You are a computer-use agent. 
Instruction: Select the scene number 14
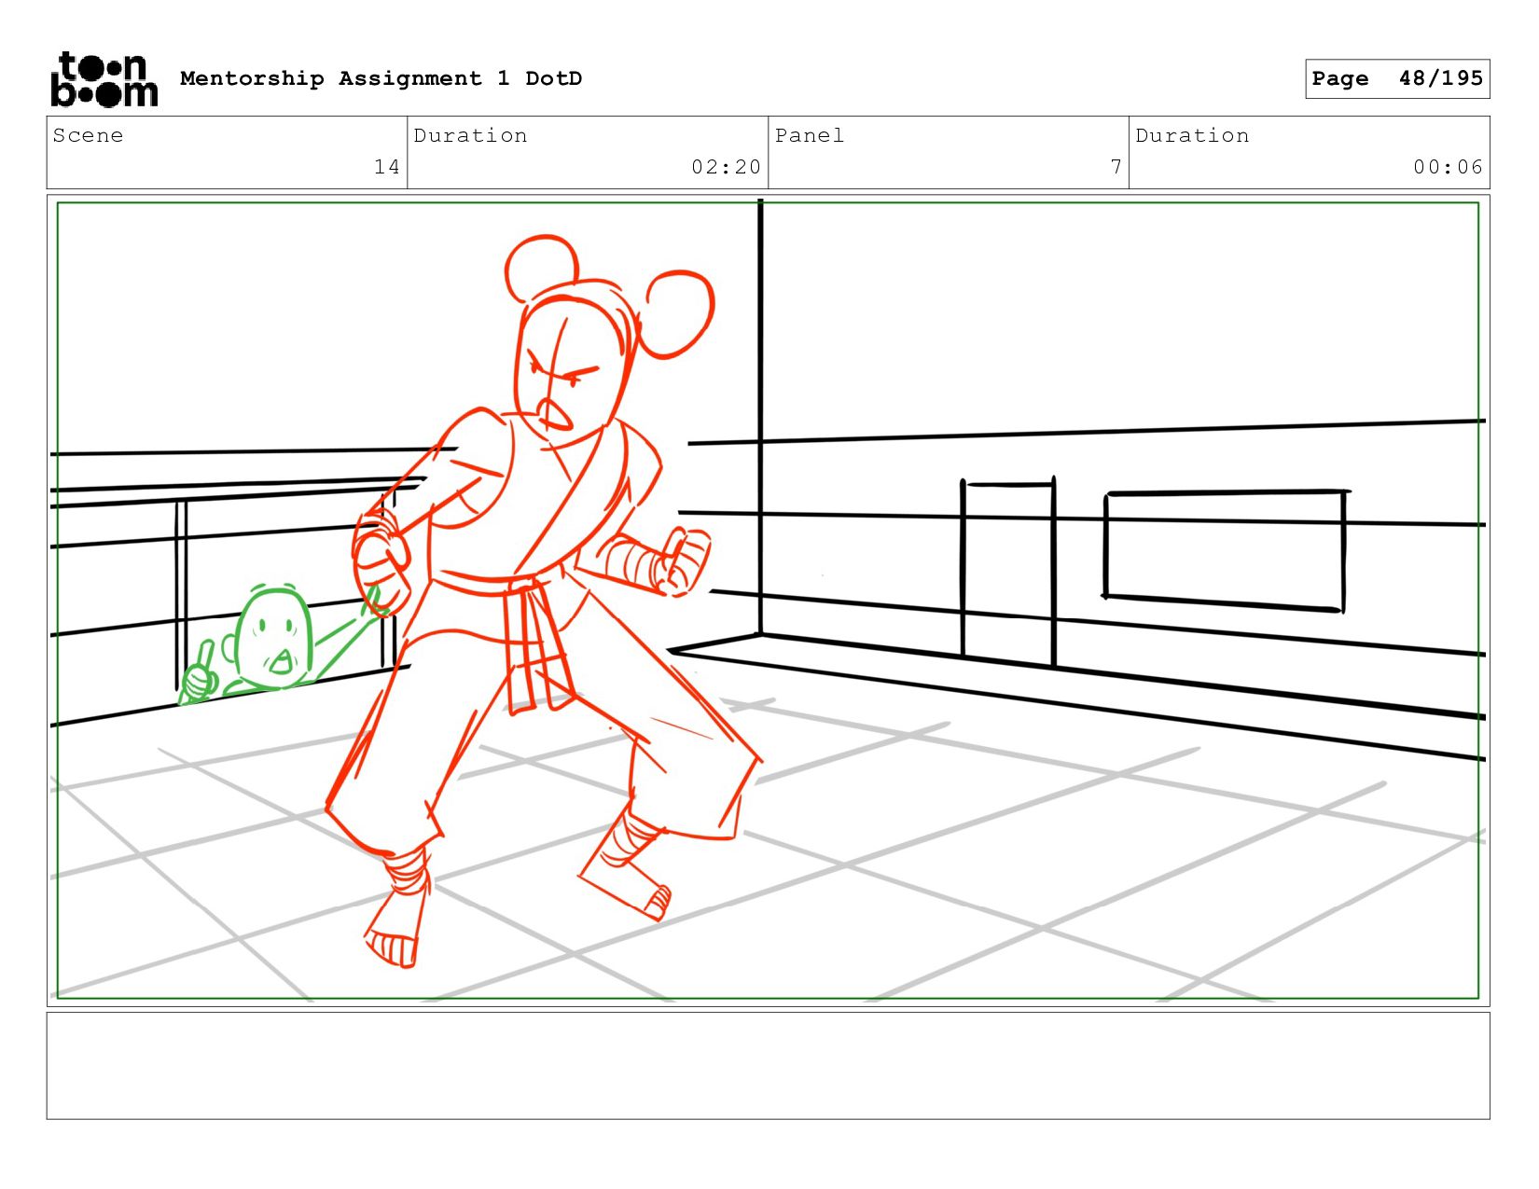click(x=386, y=167)
